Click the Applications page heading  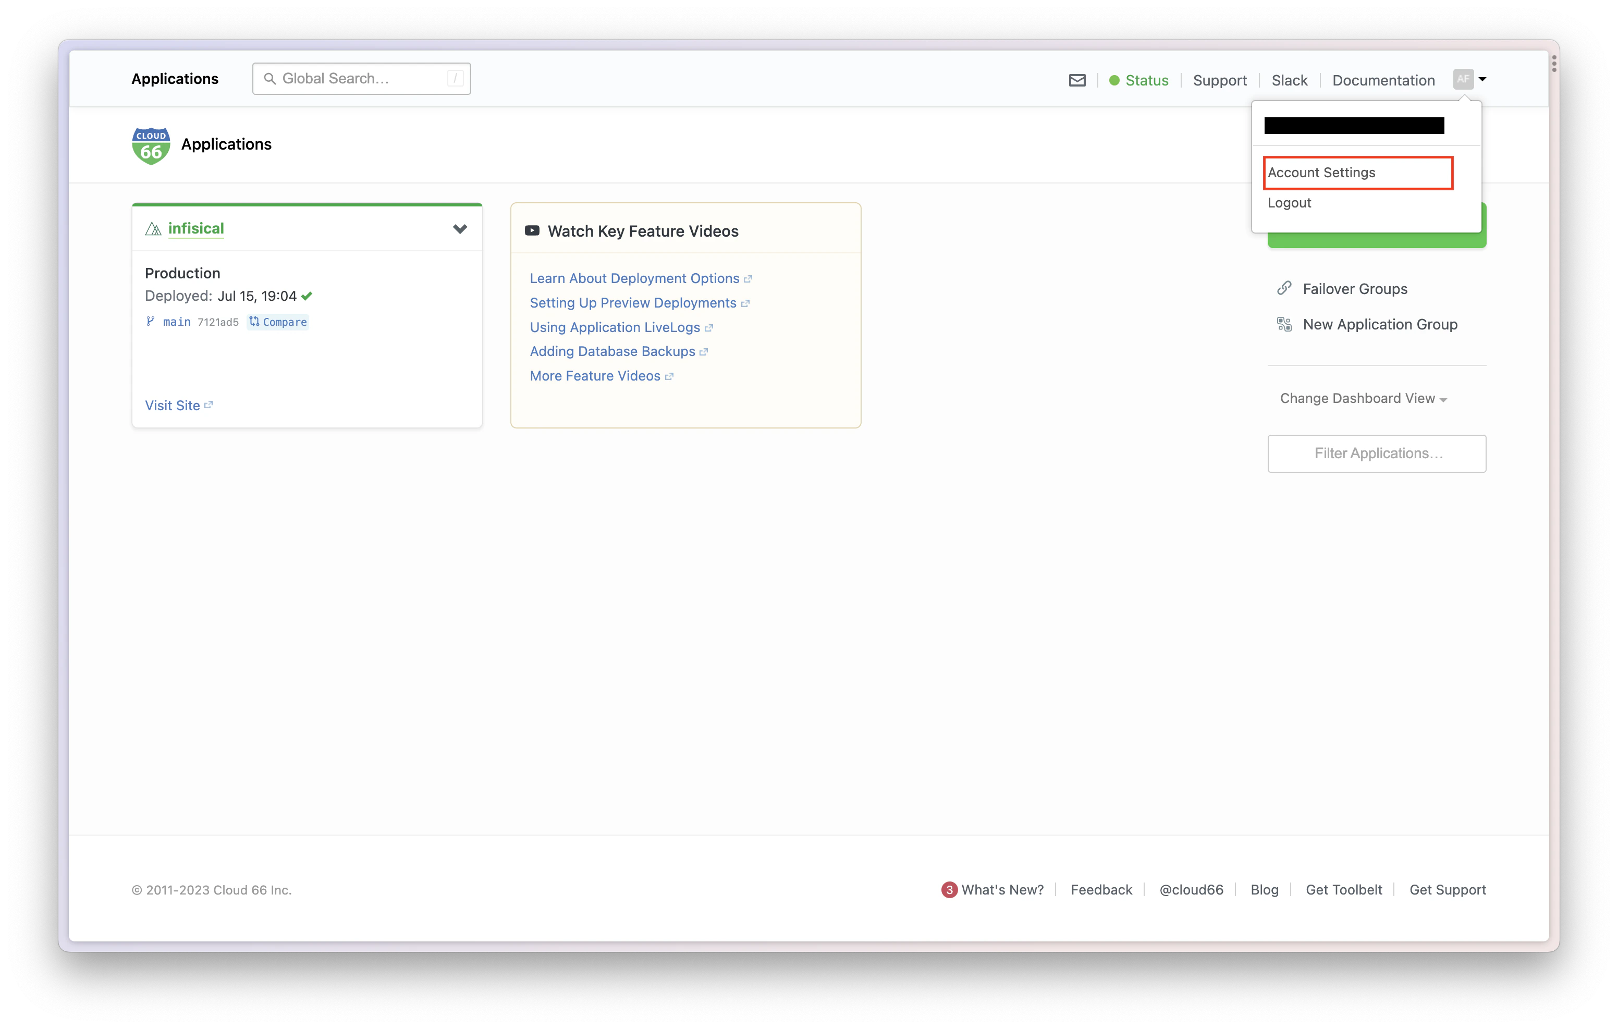coord(226,144)
